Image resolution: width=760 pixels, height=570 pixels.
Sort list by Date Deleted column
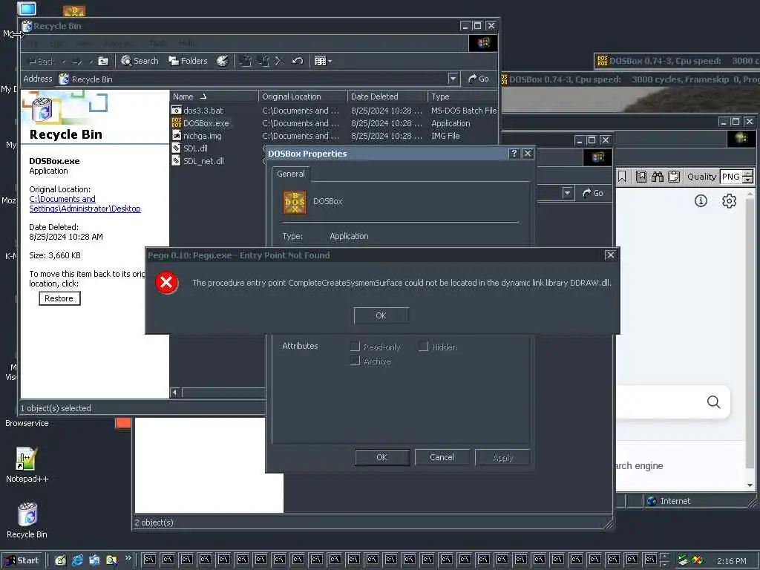coord(387,96)
